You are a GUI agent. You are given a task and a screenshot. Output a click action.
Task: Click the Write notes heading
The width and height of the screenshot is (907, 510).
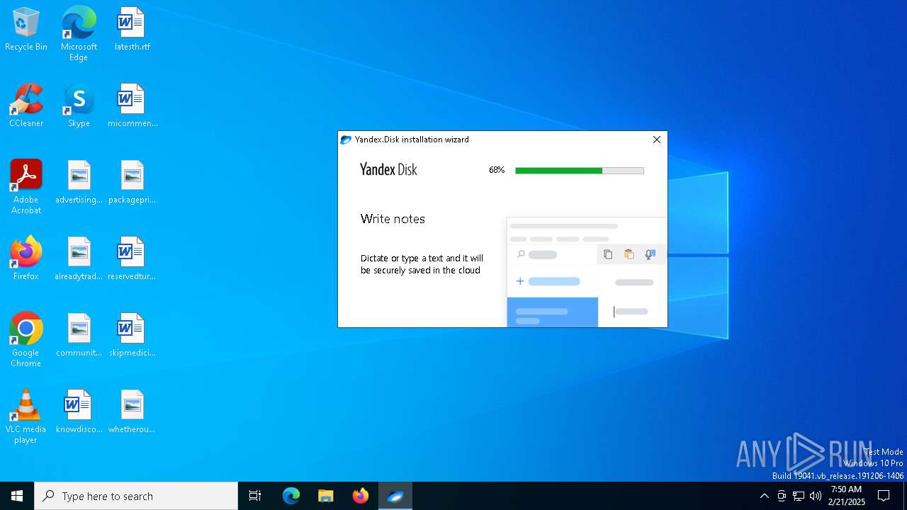pos(393,219)
